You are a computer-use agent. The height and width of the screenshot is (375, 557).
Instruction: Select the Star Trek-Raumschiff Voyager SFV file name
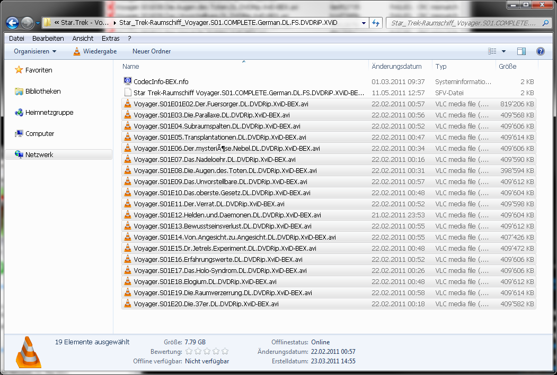coord(249,93)
